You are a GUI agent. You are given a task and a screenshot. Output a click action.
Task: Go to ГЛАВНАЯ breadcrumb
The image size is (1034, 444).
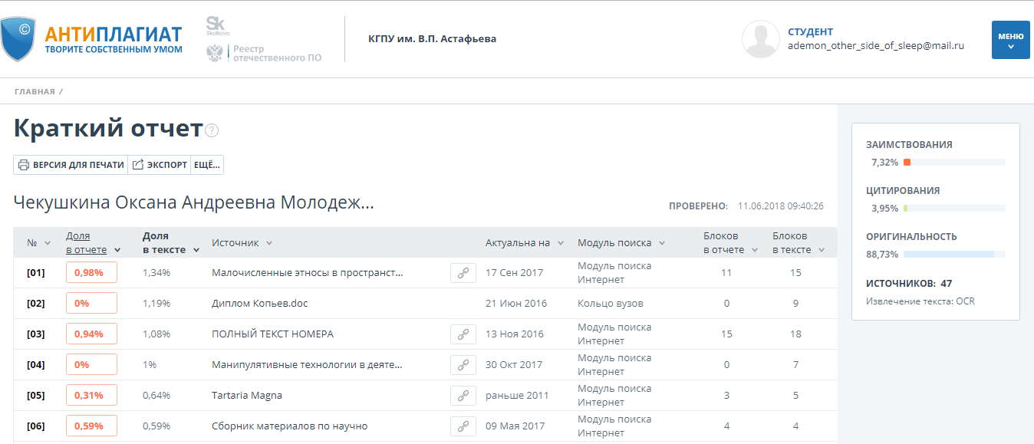click(35, 91)
